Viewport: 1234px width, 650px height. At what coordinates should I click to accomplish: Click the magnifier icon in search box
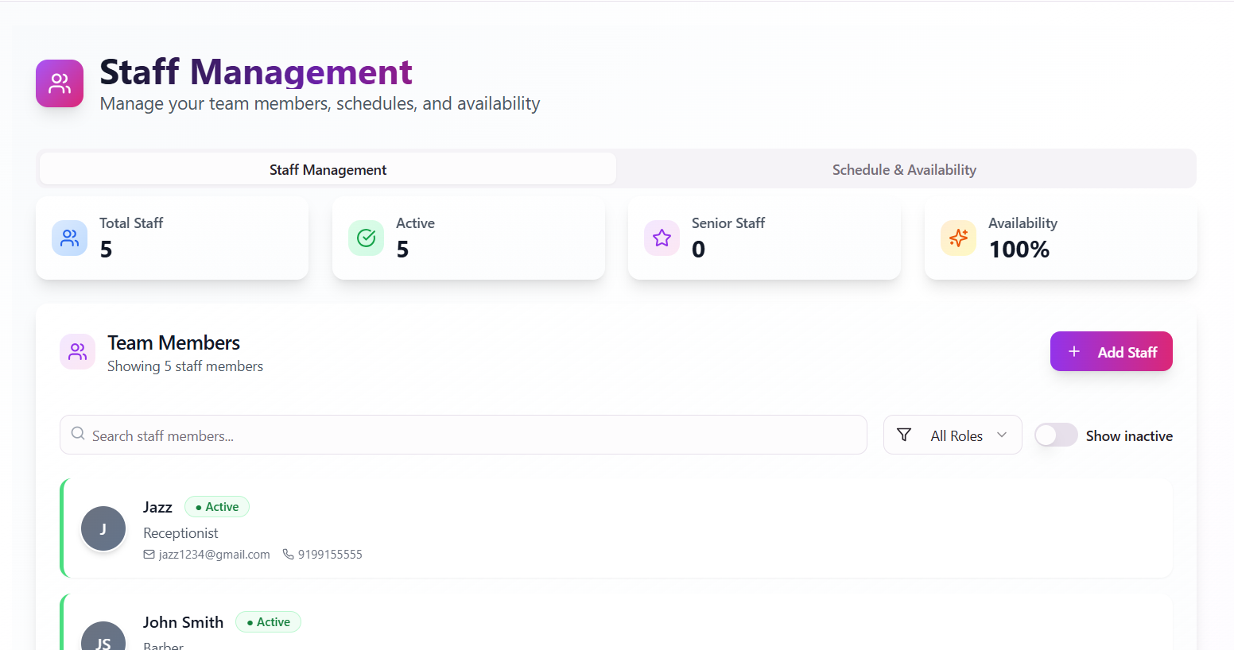click(78, 434)
